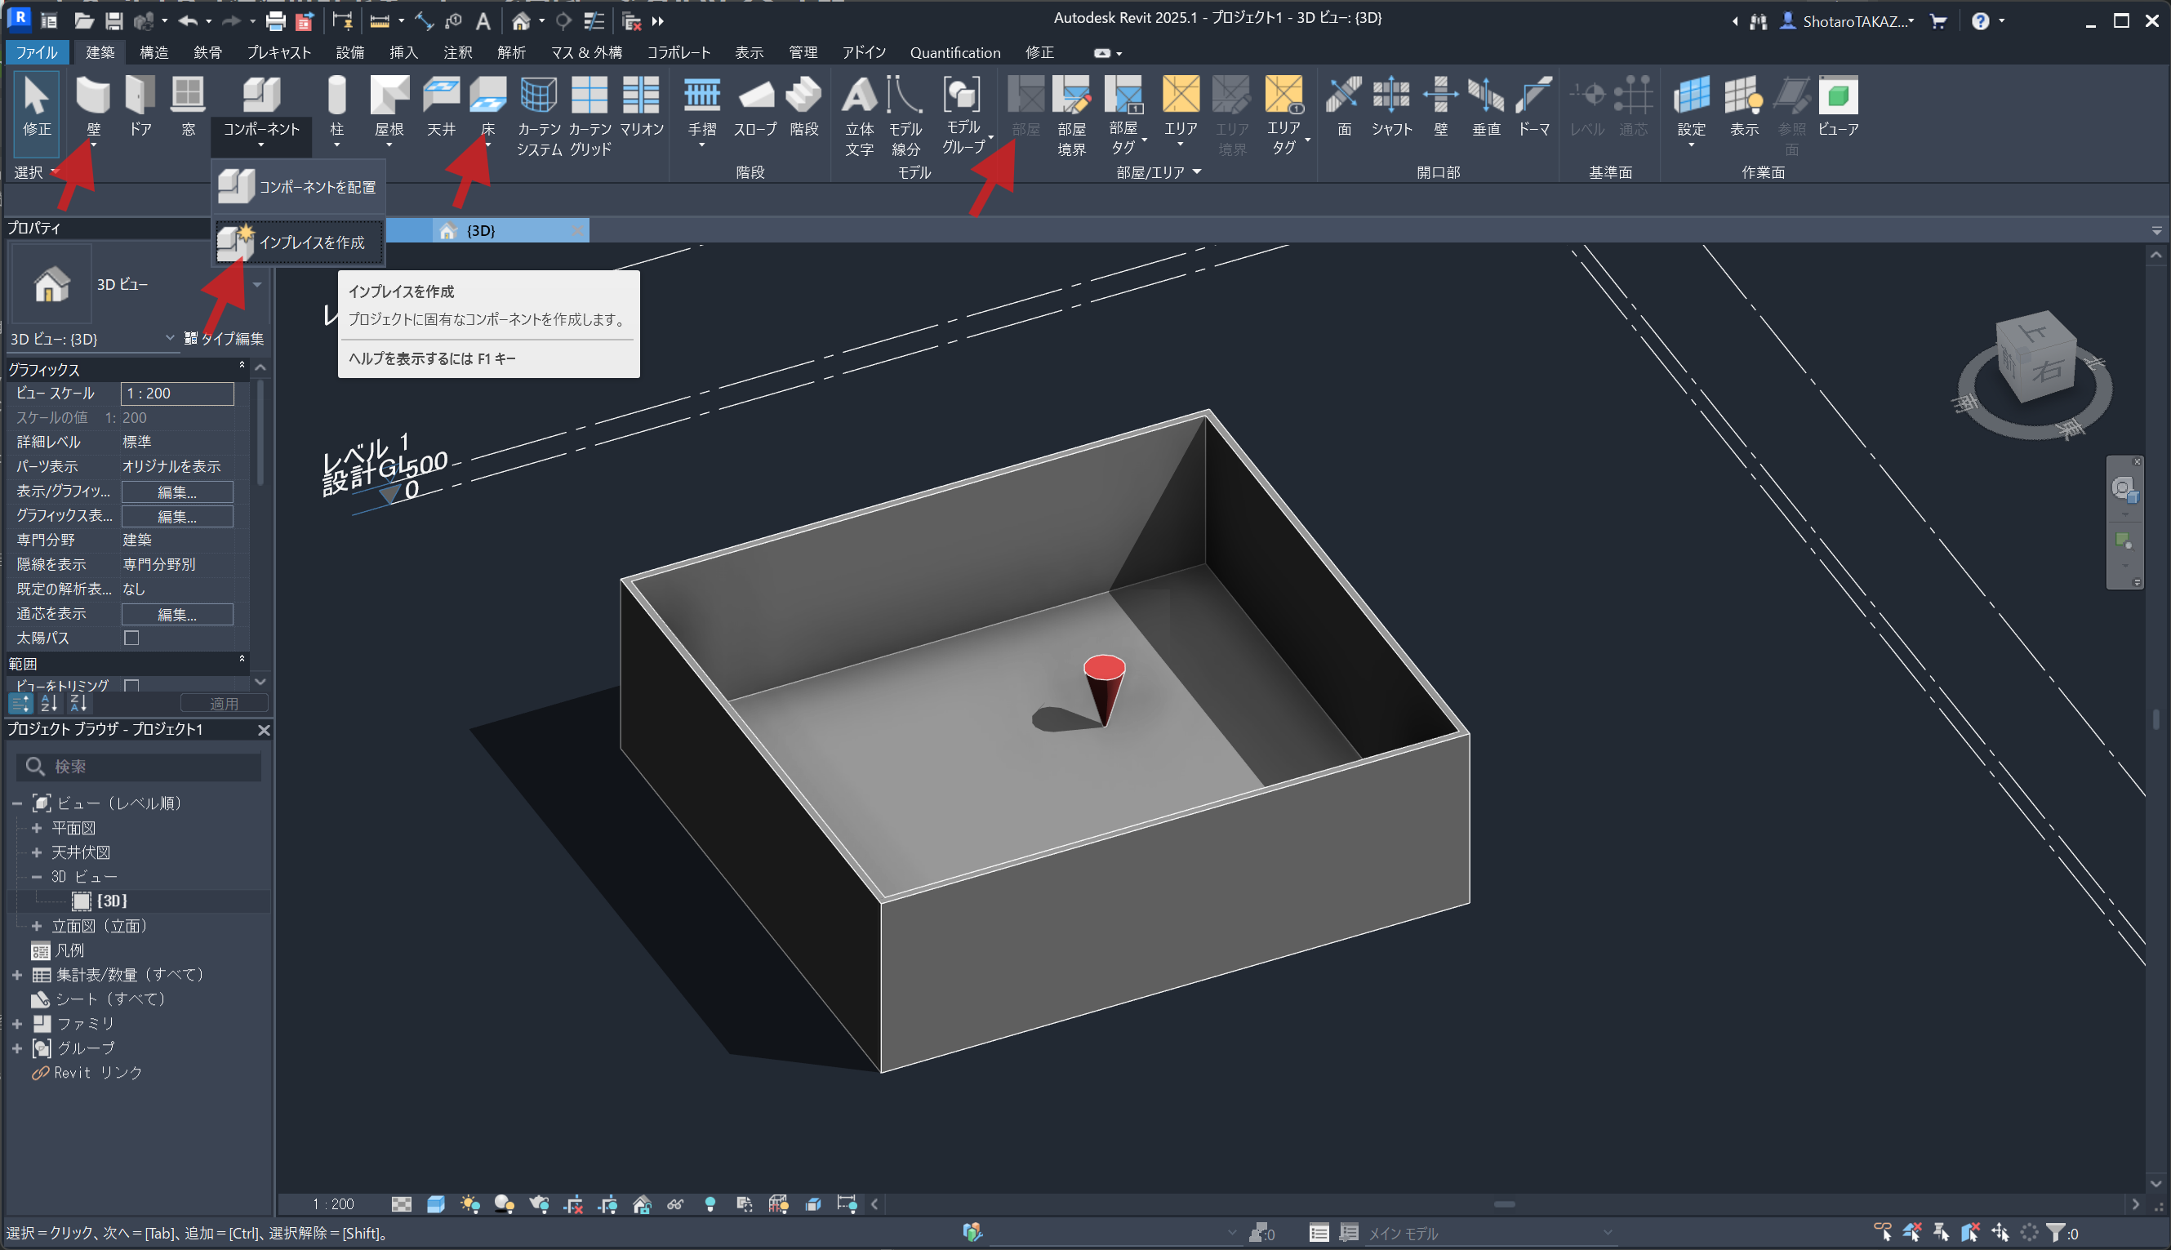Open the 3D View type selector dropdown
Image resolution: width=2171 pixels, height=1250 pixels.
click(256, 284)
